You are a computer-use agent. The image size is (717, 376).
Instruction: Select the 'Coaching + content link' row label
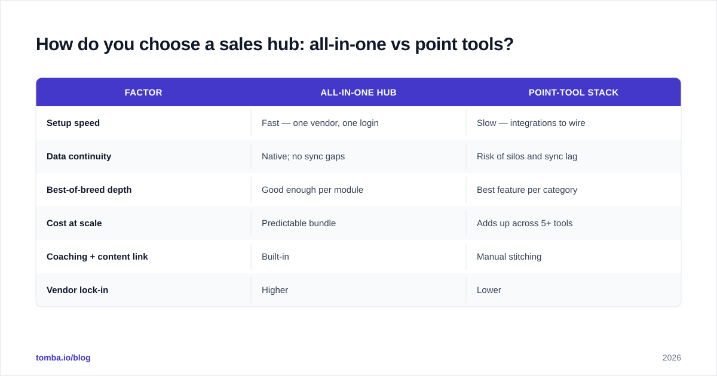tap(97, 257)
